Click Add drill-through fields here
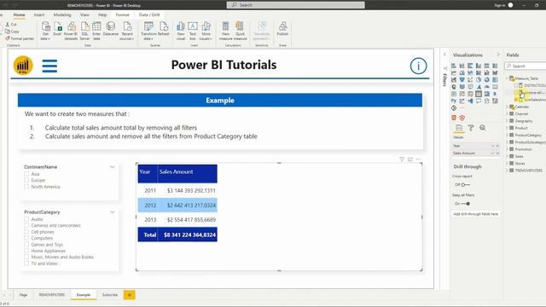The width and height of the screenshot is (546, 307). point(476,214)
